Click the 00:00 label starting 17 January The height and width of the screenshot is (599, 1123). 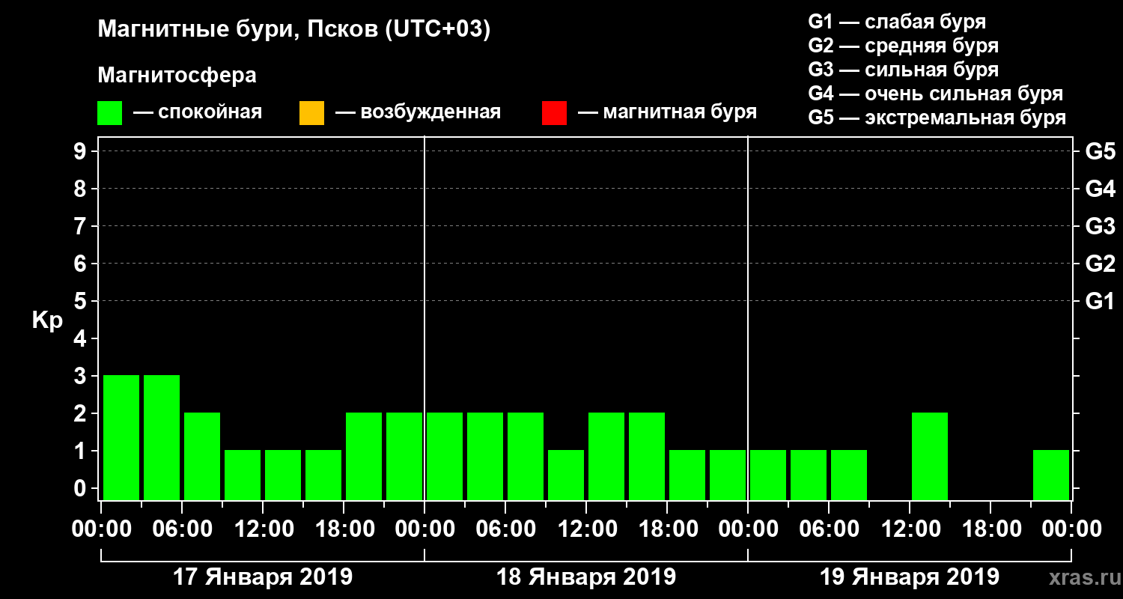tap(102, 529)
